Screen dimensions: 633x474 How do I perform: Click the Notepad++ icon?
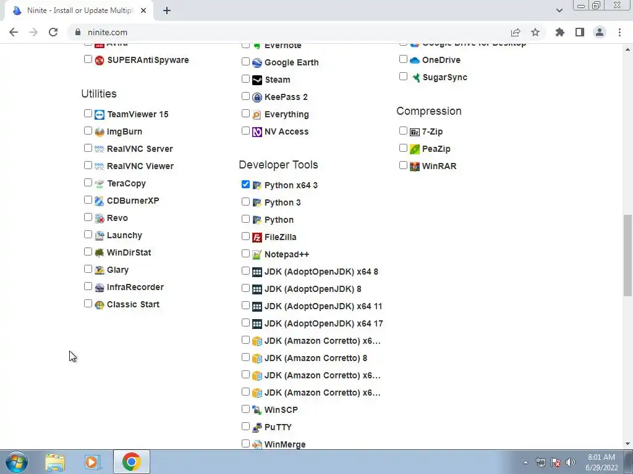[x=257, y=255]
